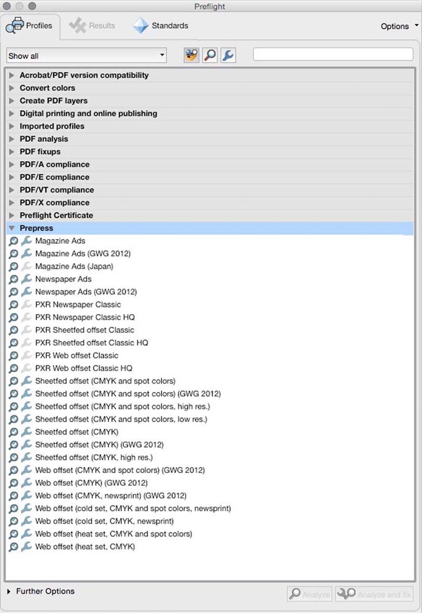Click the search input field
The height and width of the screenshot is (613, 422).
point(333,54)
